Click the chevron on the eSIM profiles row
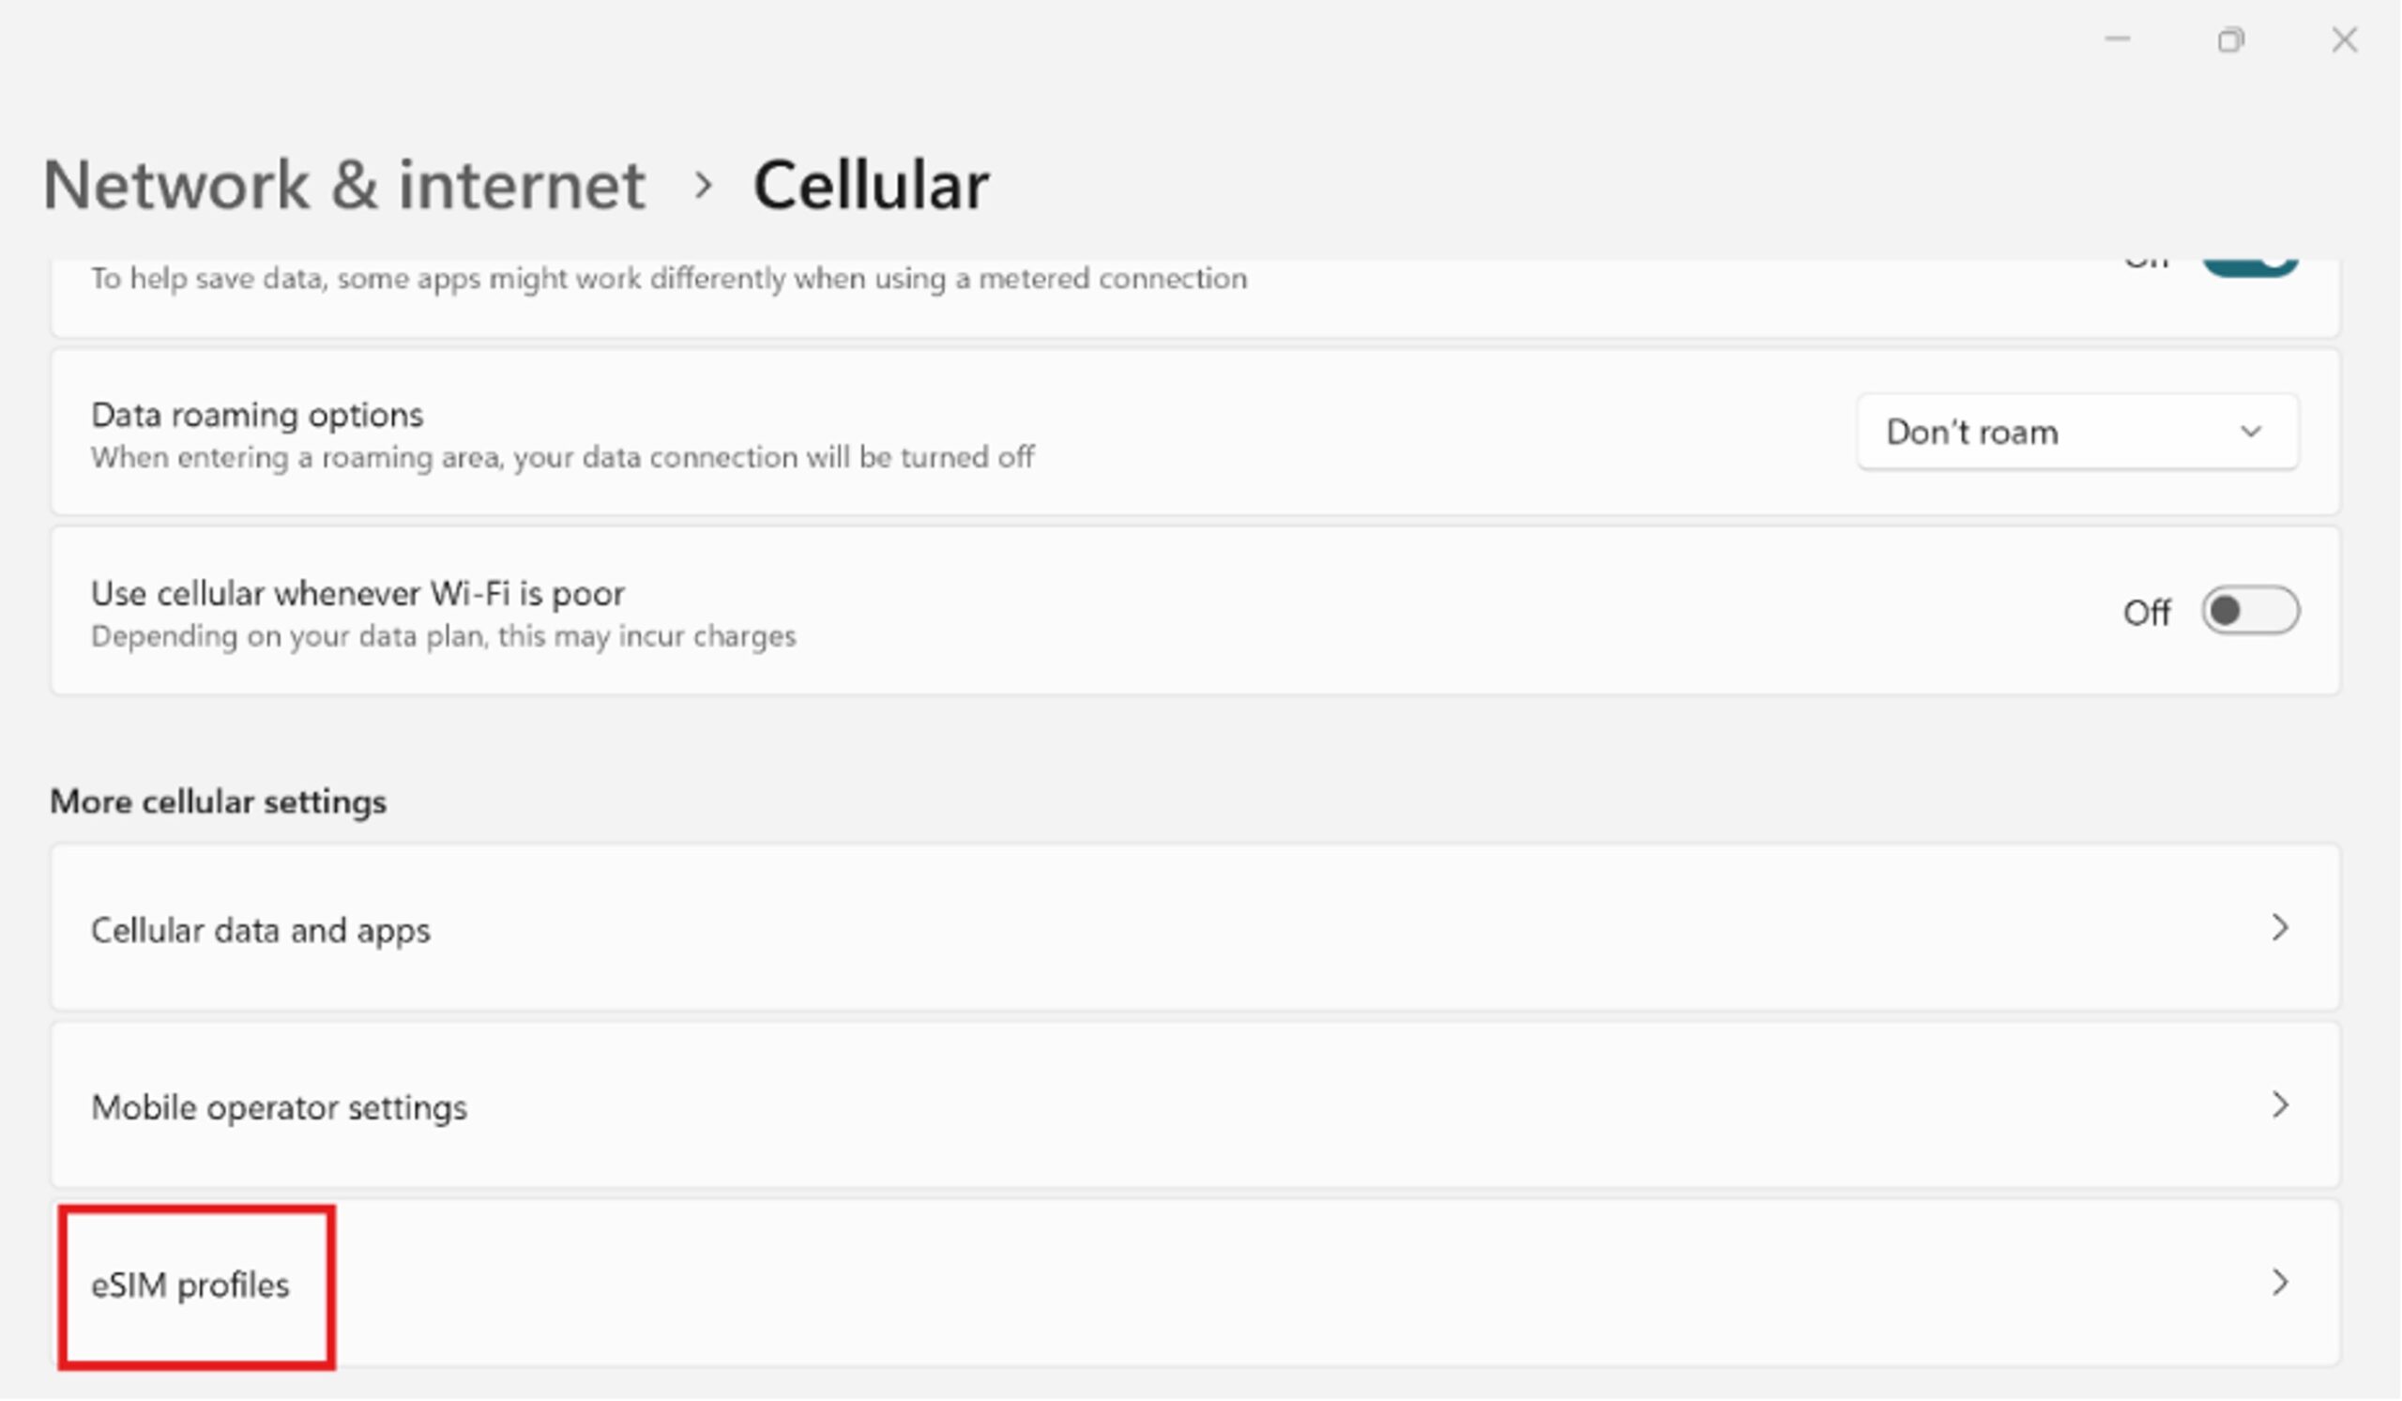2402x1401 pixels. coord(2279,1283)
